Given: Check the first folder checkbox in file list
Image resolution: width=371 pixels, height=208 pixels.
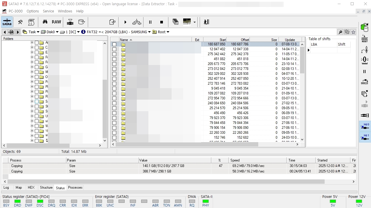Looking at the screenshot, I should click(x=114, y=44).
